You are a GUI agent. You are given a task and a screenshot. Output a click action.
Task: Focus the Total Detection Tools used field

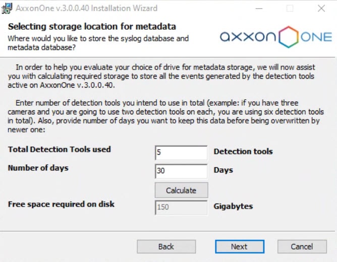coord(181,152)
